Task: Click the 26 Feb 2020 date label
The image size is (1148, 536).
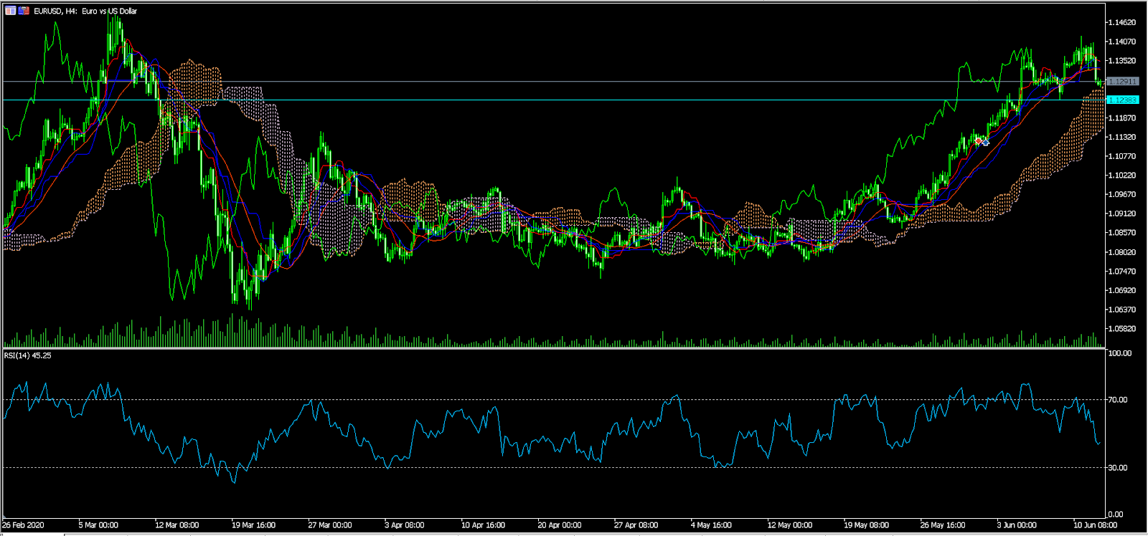Action: [x=23, y=525]
